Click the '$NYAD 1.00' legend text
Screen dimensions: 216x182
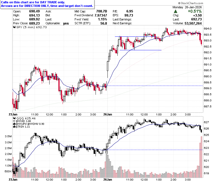point(23,121)
